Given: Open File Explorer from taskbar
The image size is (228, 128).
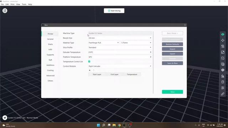Looking at the screenshot, I should coord(114,125).
